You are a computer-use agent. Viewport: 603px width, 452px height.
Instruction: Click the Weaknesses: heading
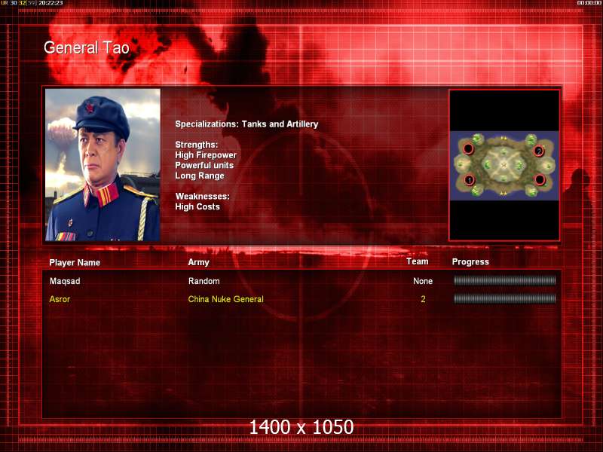202,197
